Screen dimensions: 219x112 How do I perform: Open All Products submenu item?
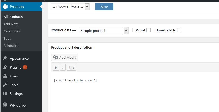(13, 17)
